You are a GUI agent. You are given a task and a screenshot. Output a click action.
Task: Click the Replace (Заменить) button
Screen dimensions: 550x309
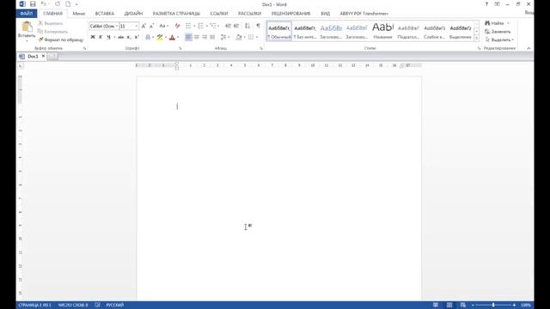498,32
